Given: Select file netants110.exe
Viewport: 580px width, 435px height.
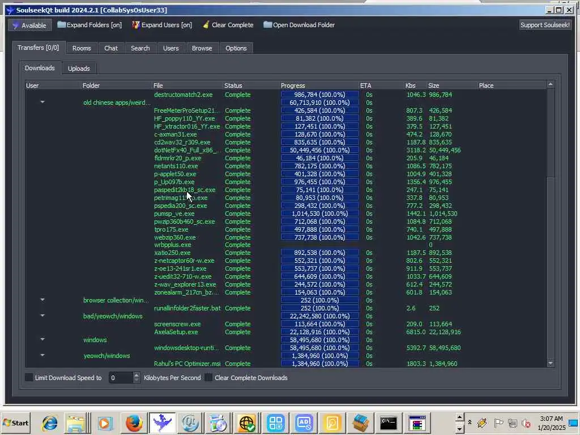Looking at the screenshot, I should coord(176,166).
